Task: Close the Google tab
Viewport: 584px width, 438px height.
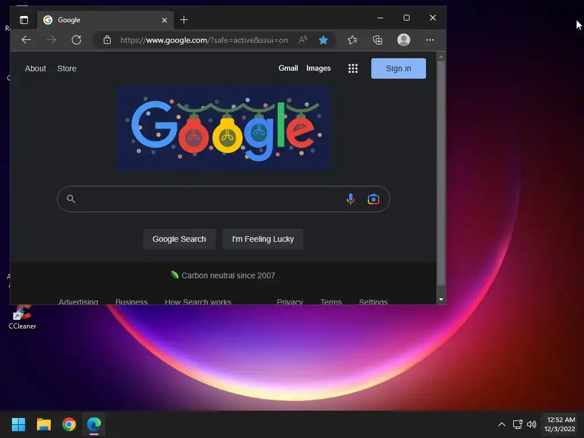Action: (x=164, y=20)
